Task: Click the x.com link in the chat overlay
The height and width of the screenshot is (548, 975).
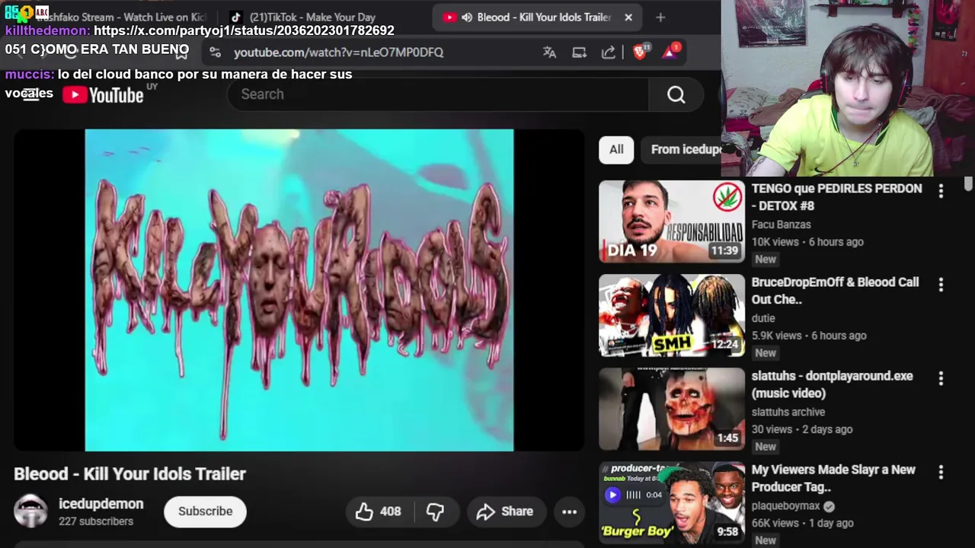Action: pyautogui.click(x=244, y=30)
